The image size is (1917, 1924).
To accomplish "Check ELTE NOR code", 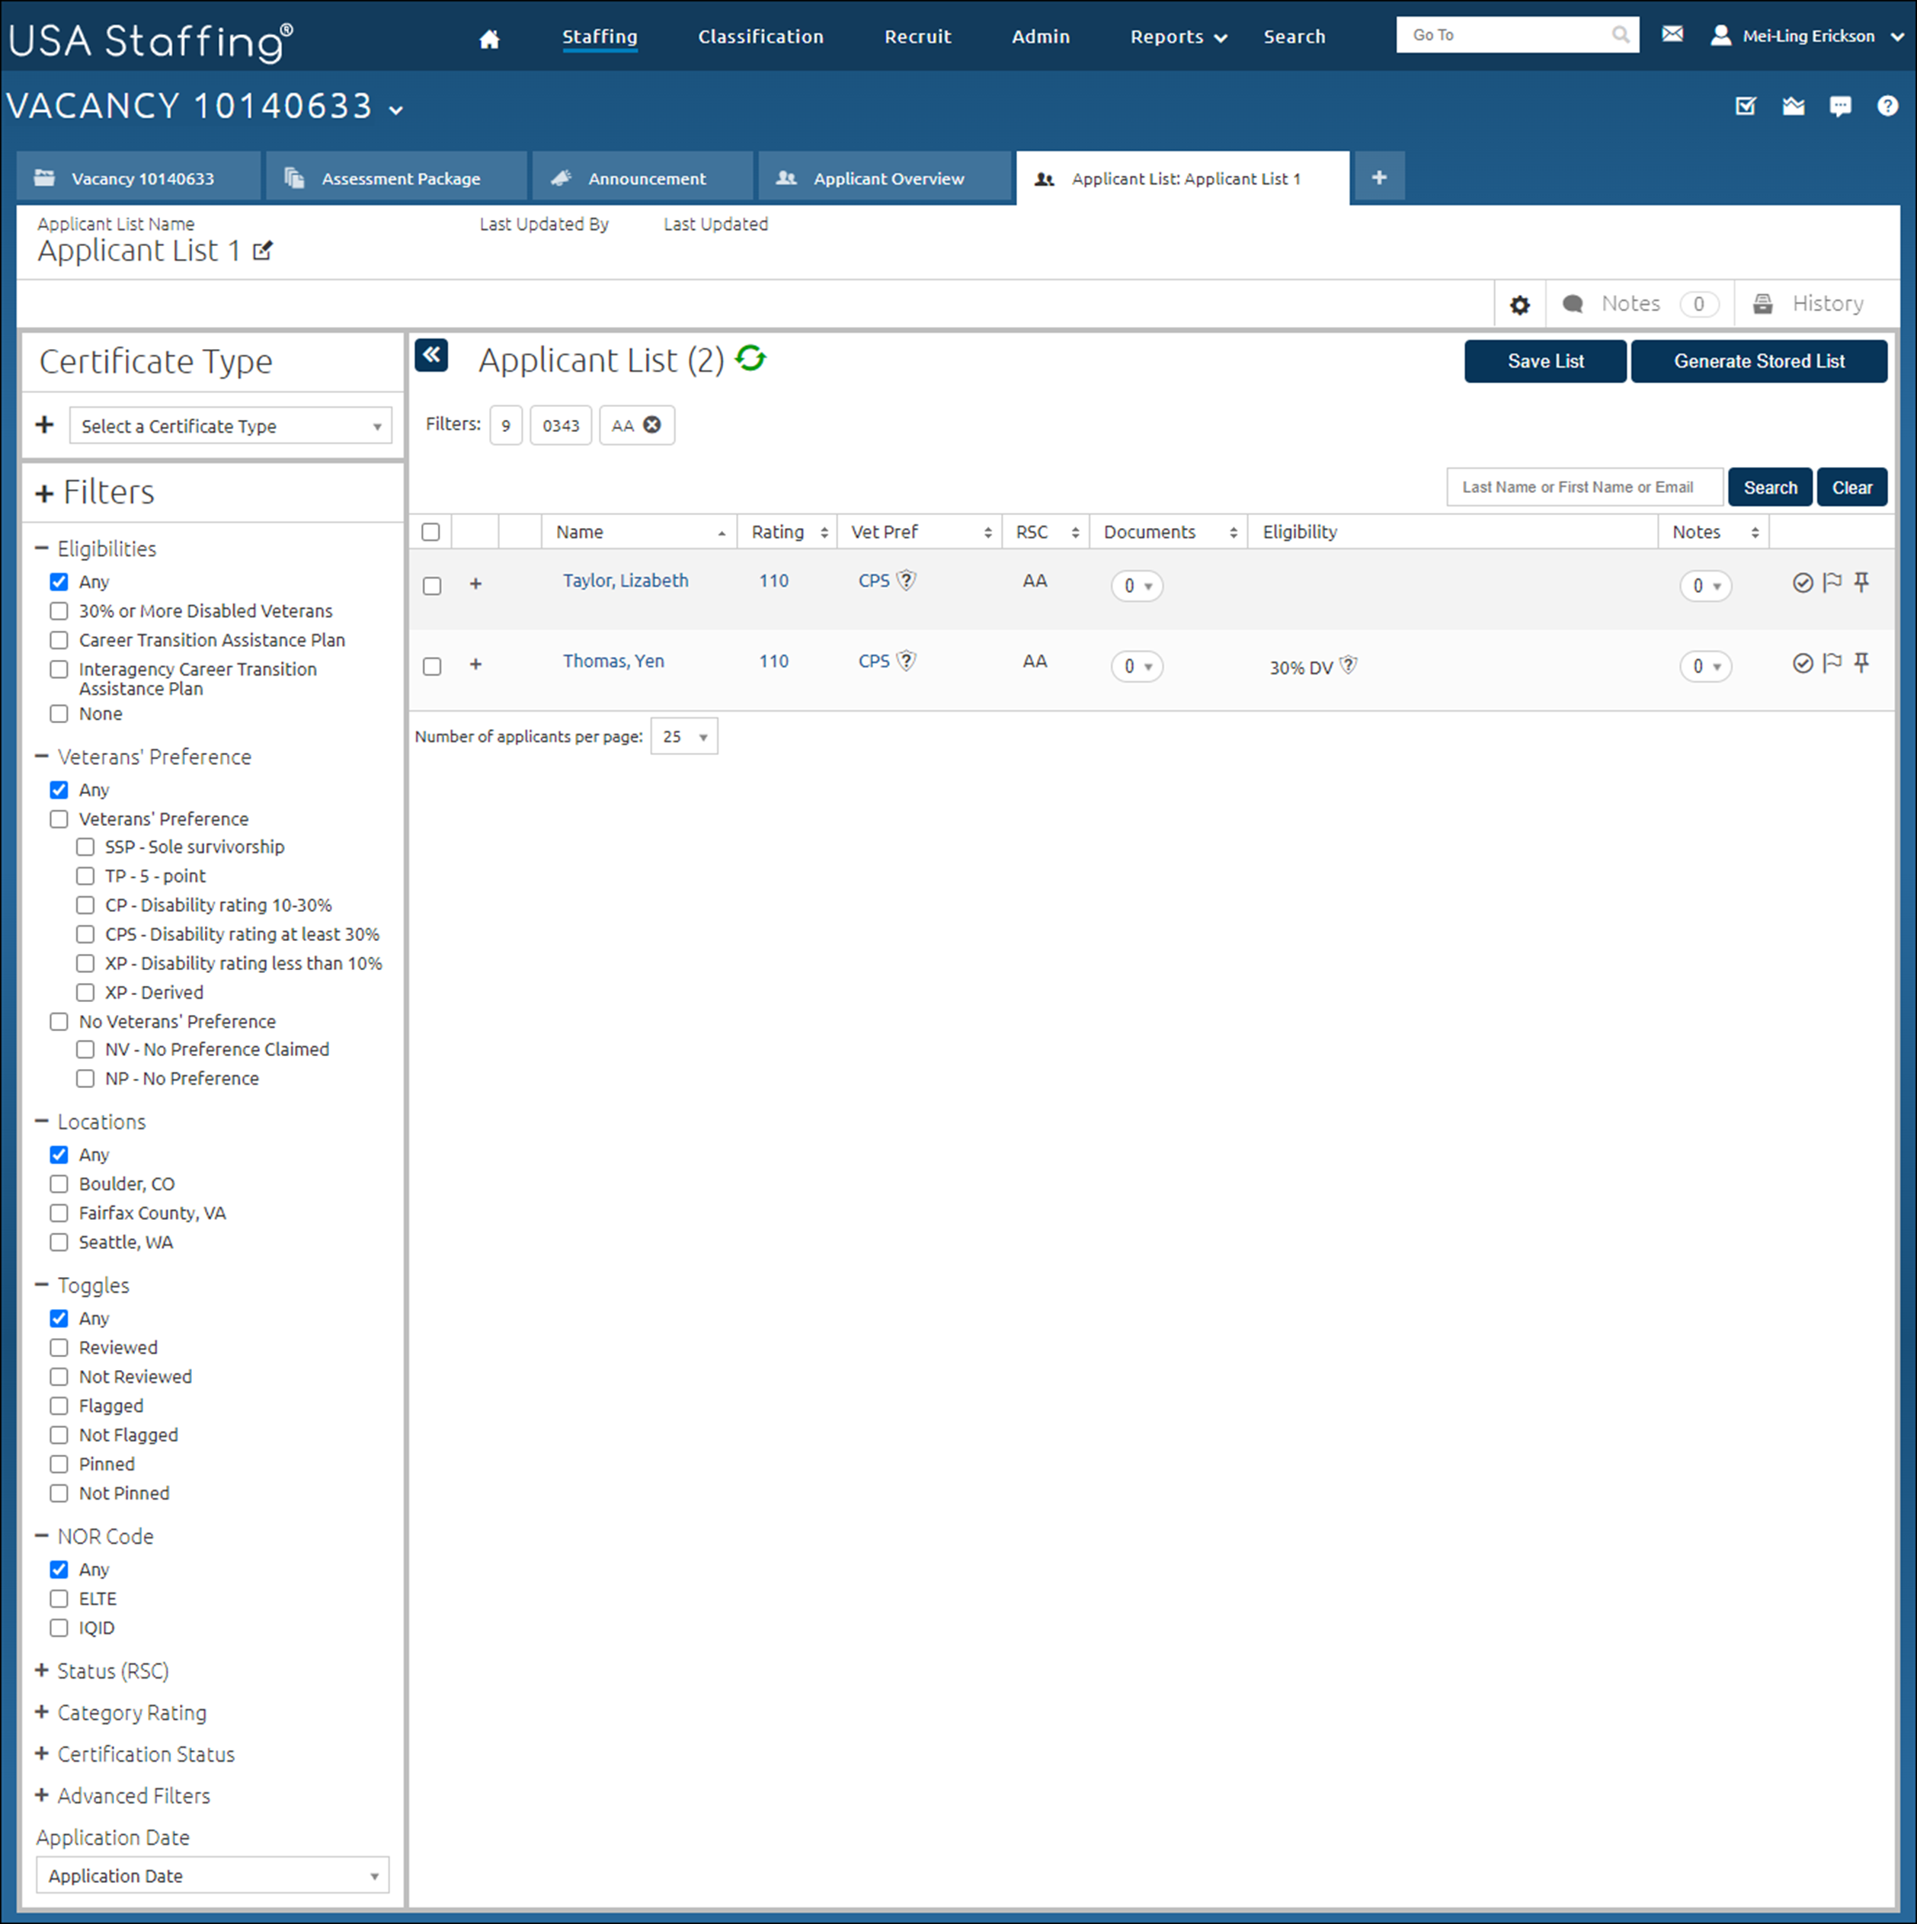I will coord(59,1599).
